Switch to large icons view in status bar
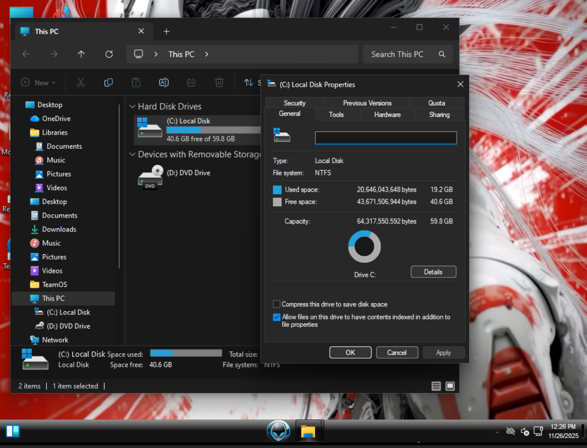The image size is (587, 448). tap(450, 386)
